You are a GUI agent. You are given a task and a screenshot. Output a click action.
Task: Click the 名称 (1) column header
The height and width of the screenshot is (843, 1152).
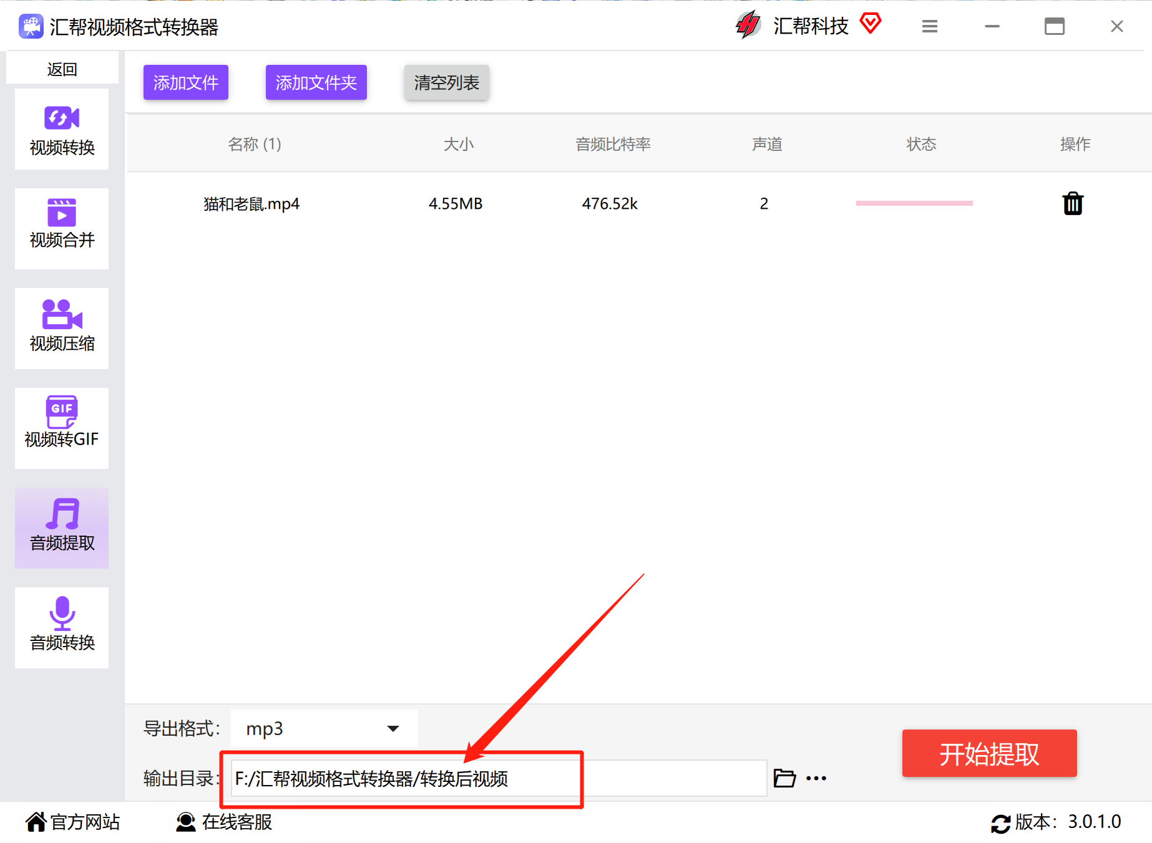click(255, 144)
